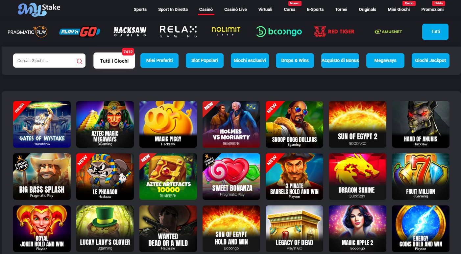Open the Sport In Diretta menu

pyautogui.click(x=173, y=9)
